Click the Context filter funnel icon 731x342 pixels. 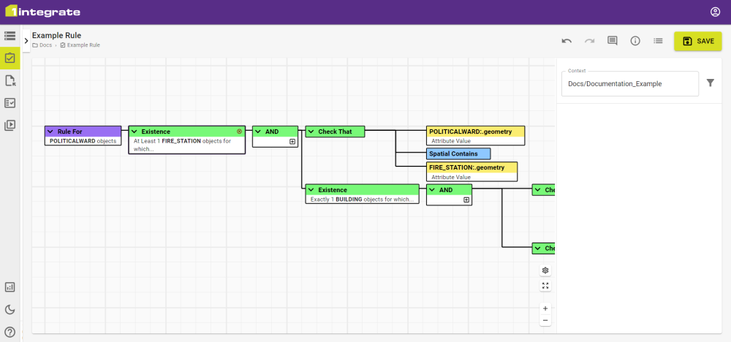click(711, 83)
